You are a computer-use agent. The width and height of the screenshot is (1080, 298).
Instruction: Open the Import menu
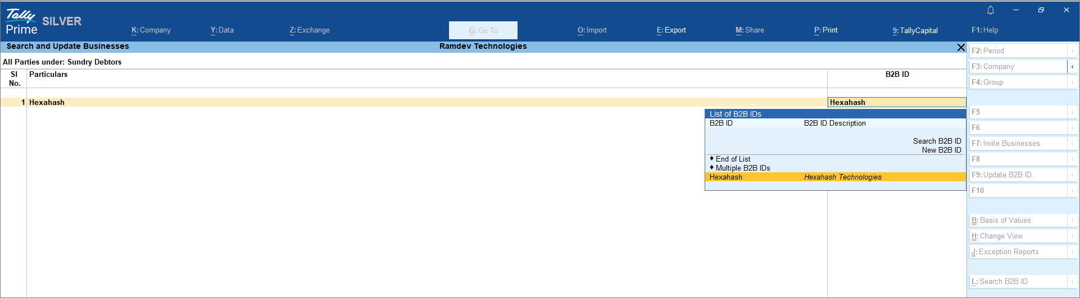tap(592, 30)
